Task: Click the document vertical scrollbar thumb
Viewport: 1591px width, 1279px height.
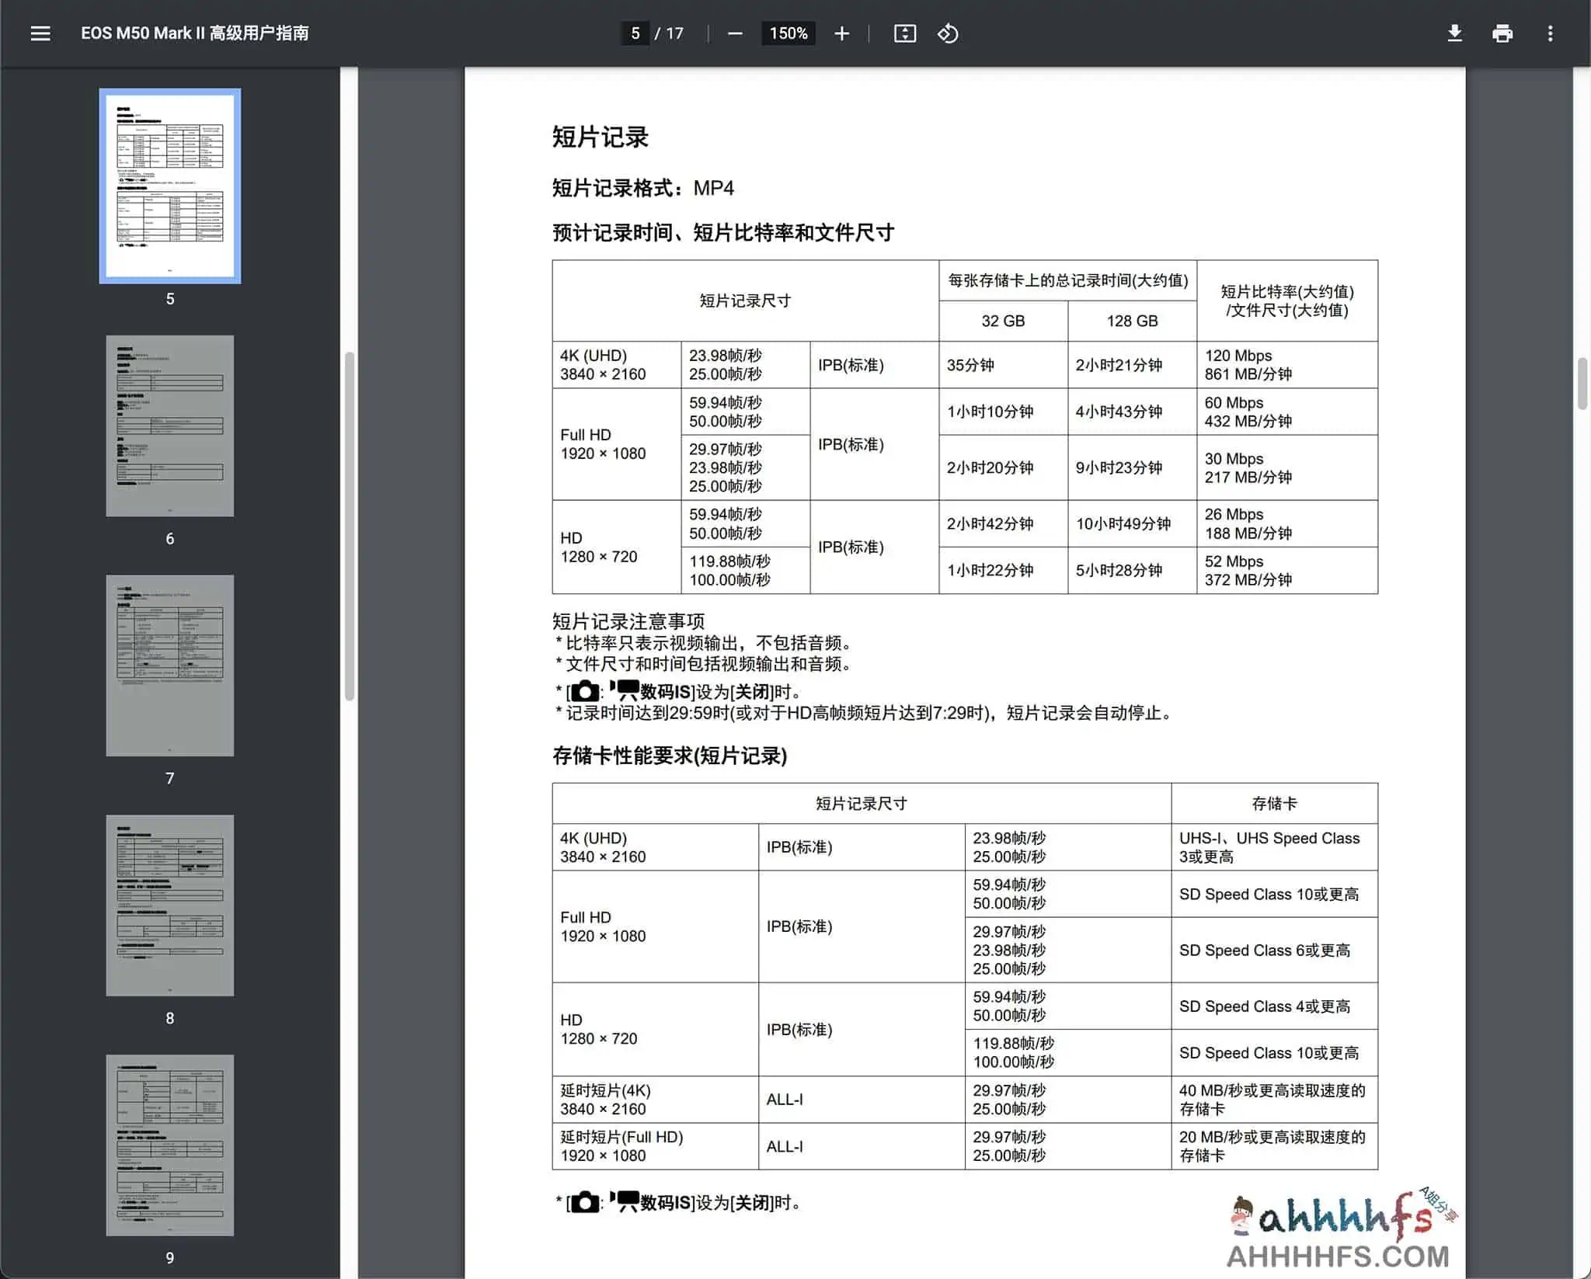Action: coord(1582,384)
